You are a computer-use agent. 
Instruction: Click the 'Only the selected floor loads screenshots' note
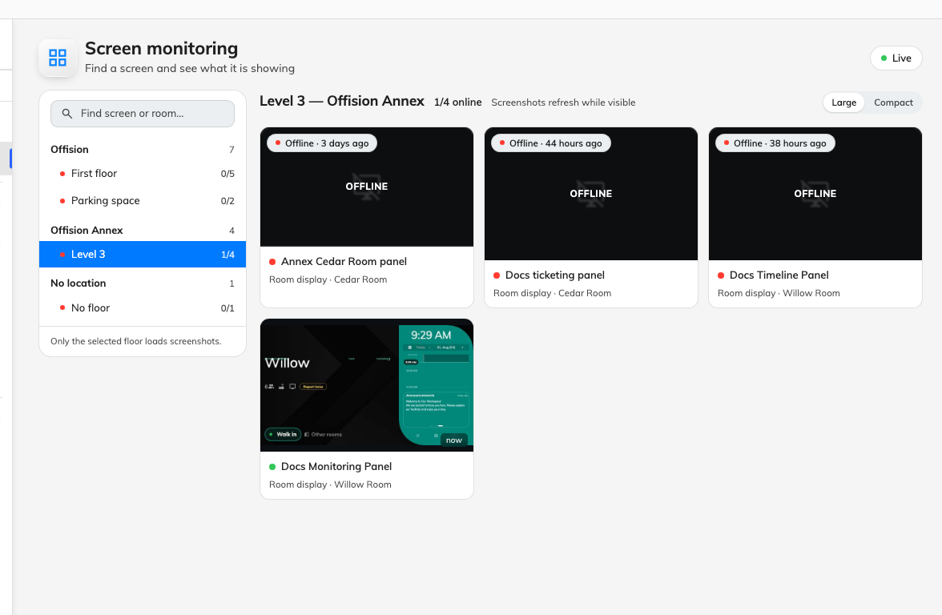136,341
